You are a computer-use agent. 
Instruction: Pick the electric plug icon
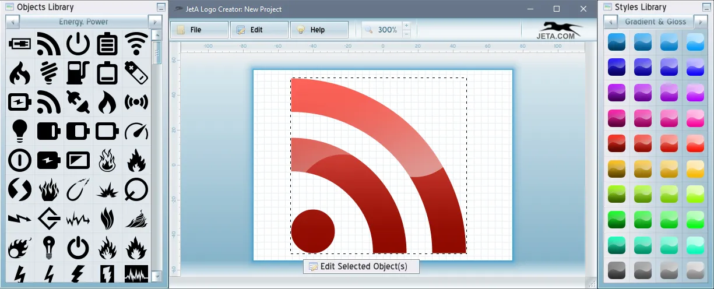point(78,102)
